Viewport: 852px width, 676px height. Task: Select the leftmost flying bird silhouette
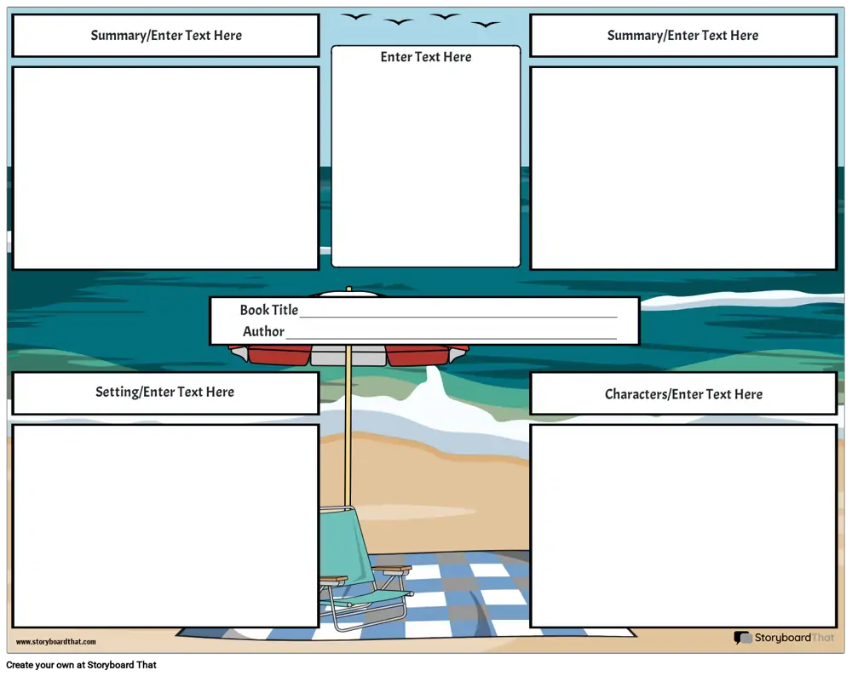pyautogui.click(x=355, y=16)
